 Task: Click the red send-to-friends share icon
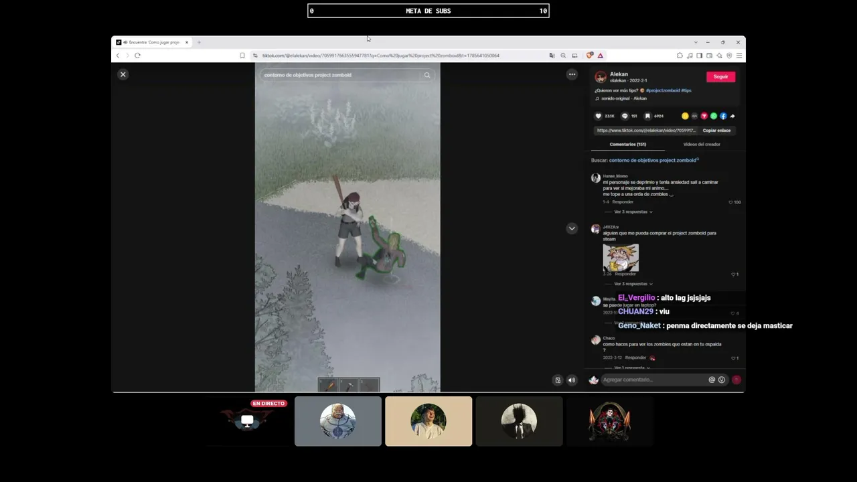704,116
